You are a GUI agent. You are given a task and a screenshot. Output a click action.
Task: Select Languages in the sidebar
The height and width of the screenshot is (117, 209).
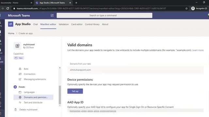[29, 92]
